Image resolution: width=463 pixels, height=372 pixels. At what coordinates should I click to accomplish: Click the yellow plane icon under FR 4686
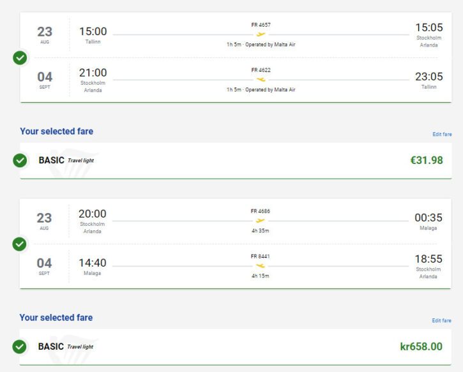[260, 221]
